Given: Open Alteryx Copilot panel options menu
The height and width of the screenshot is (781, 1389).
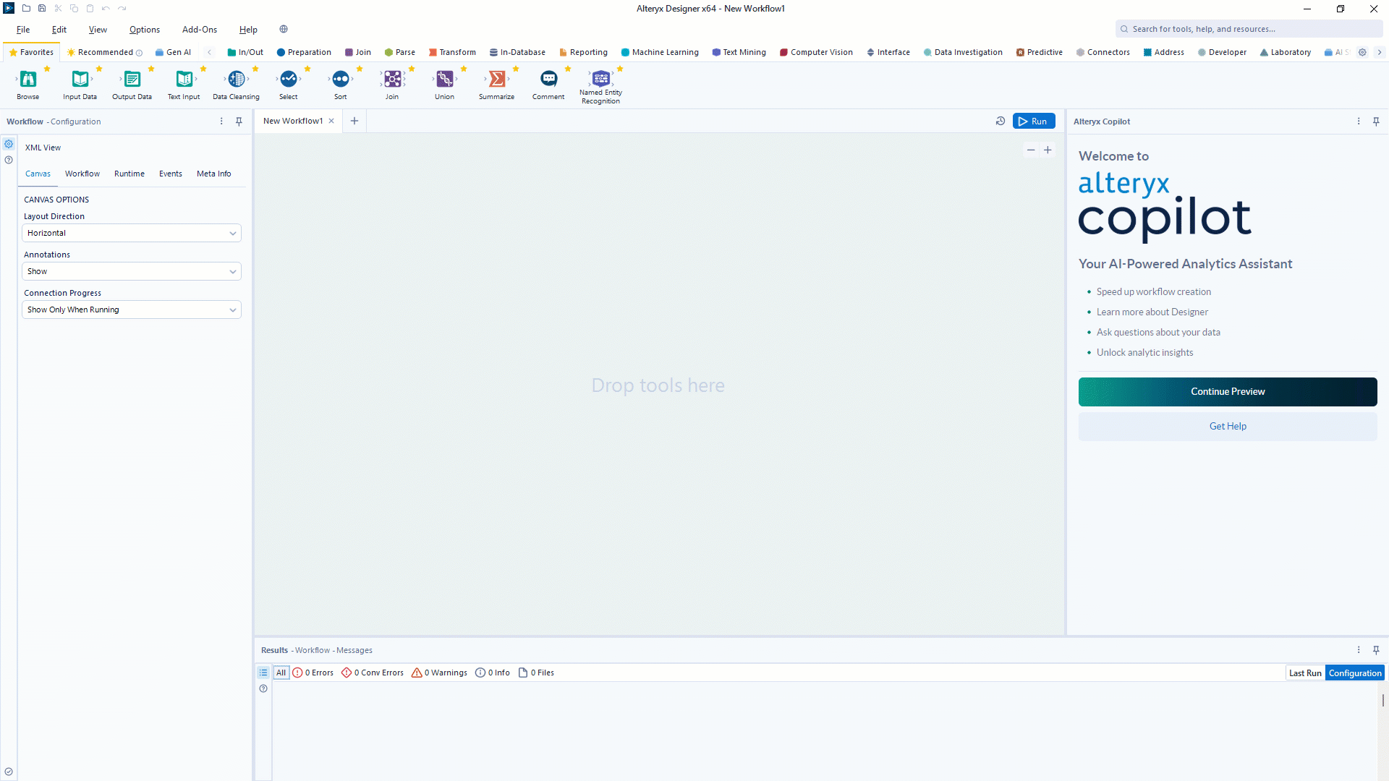Looking at the screenshot, I should 1359,121.
